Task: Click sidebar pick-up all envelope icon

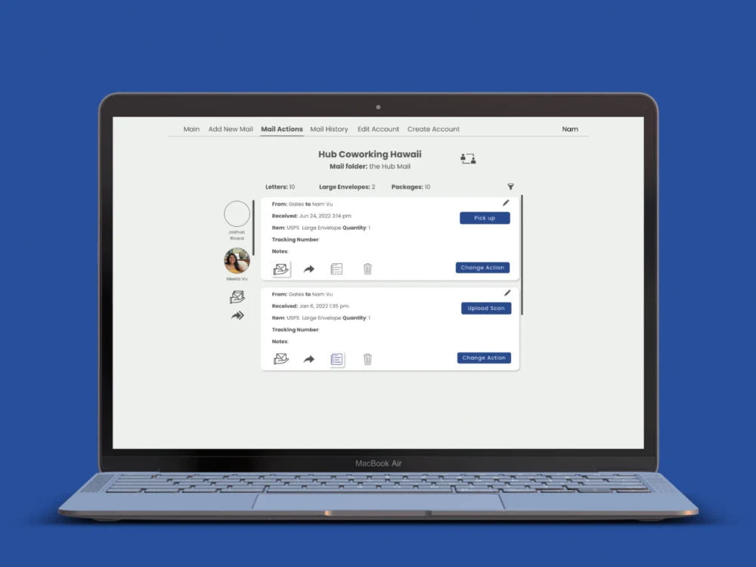Action: pos(237,297)
